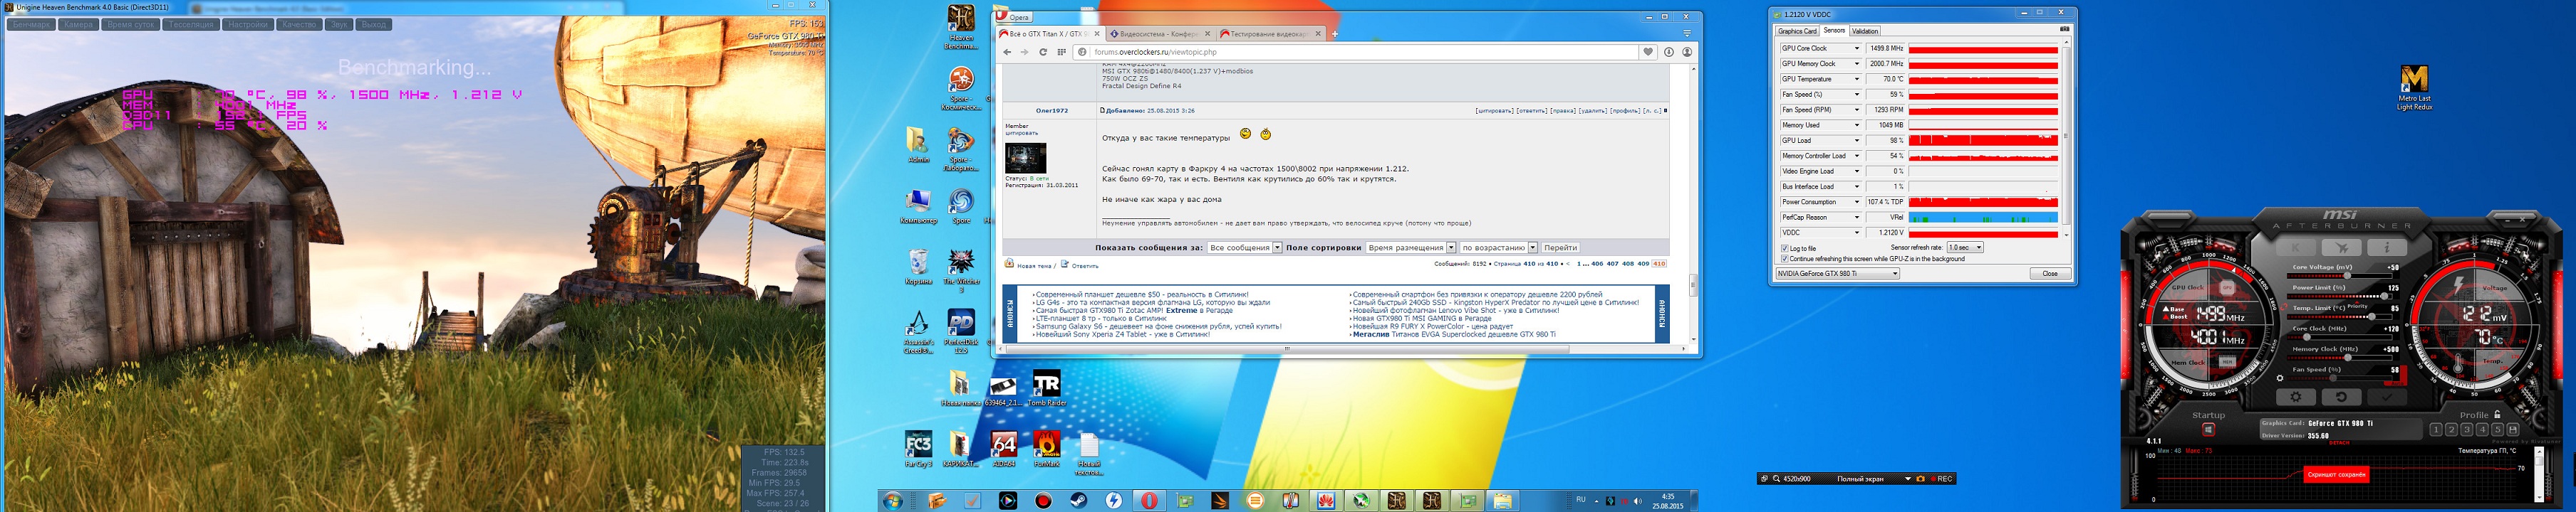The image size is (2576, 512).
Task: Click the Close button in GPU-Z
Action: pyautogui.click(x=2050, y=274)
